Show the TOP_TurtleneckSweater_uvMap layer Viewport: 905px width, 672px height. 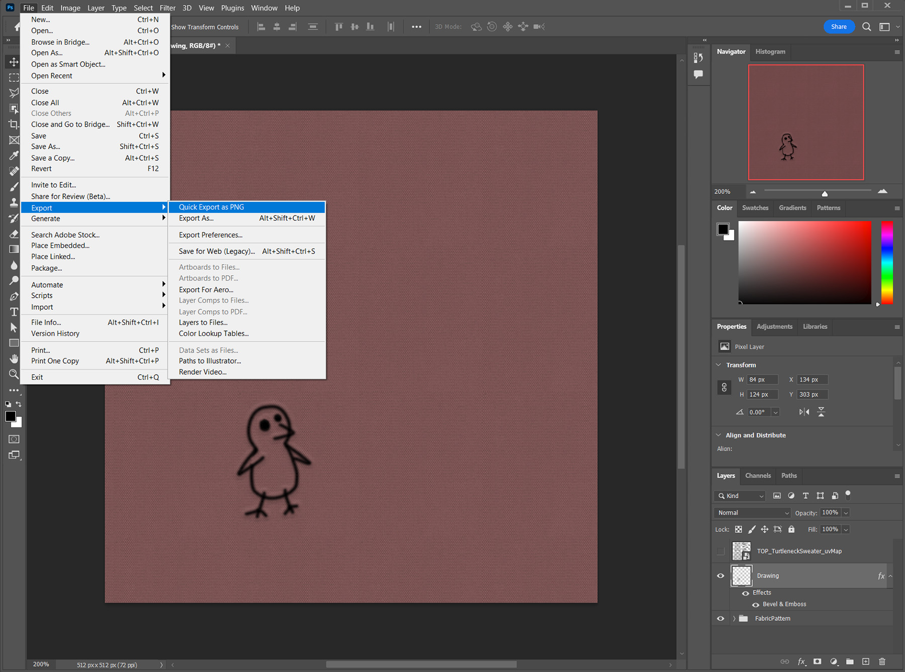pyautogui.click(x=720, y=551)
